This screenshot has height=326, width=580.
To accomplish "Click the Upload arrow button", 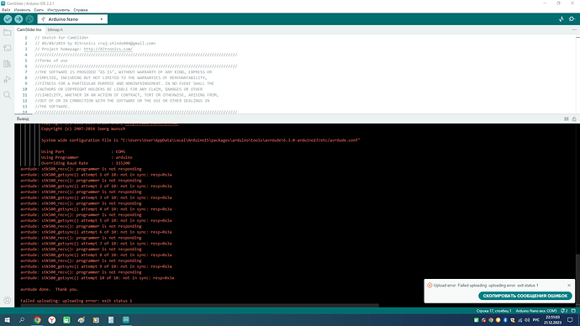I will (x=18, y=19).
